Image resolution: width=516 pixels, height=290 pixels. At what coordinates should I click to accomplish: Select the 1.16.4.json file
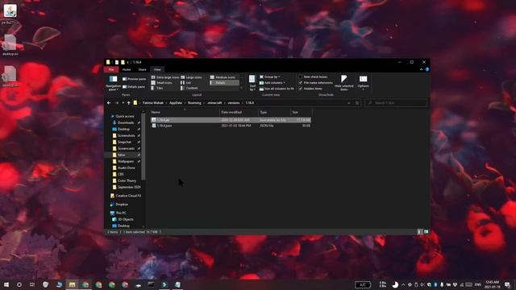(x=231, y=126)
